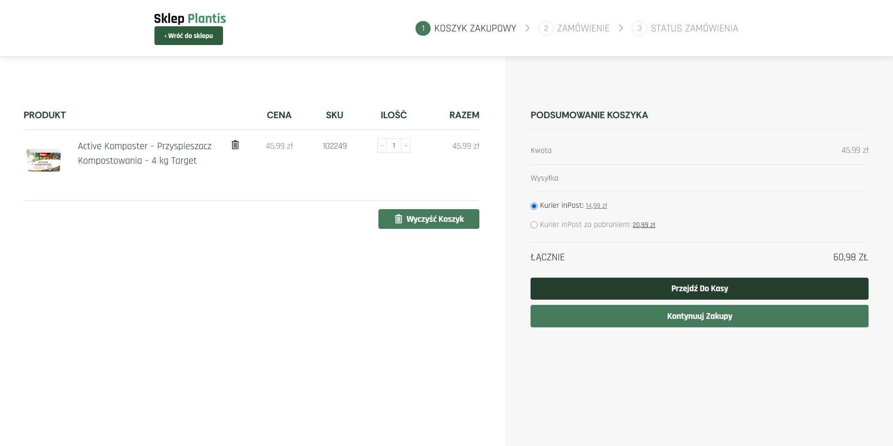Open the Active Komposter product thumbnail
This screenshot has height=446, width=893.
(44, 160)
